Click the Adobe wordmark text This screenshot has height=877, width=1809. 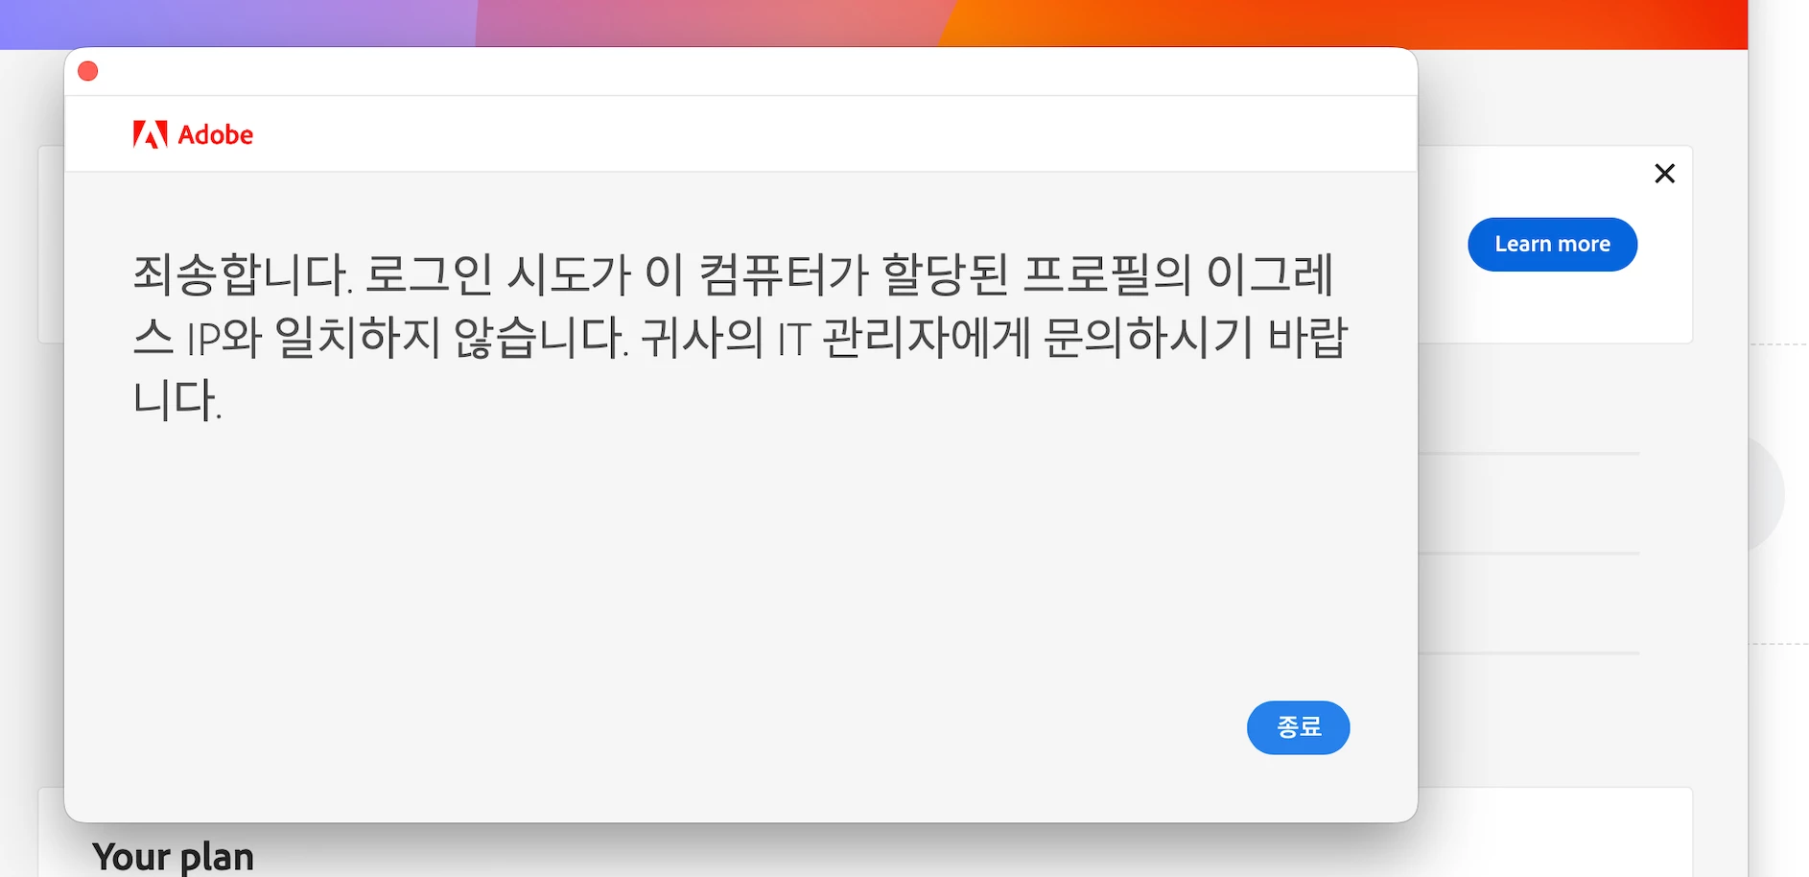coord(216,134)
